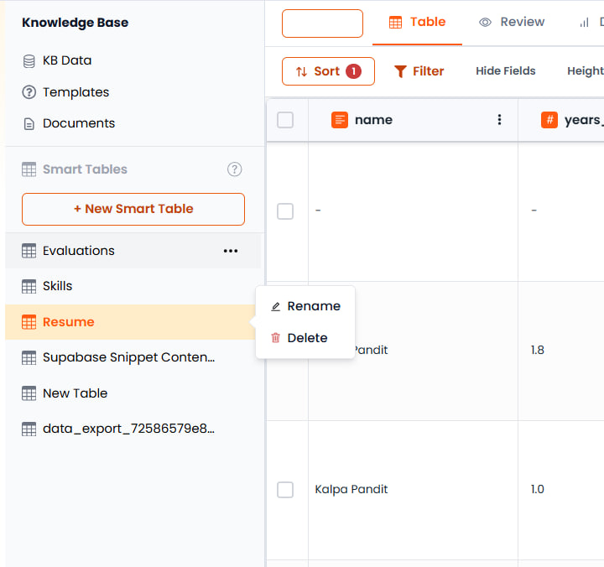Screen dimensions: 604x567
Task: Open name column kebab menu
Action: pyautogui.click(x=499, y=120)
